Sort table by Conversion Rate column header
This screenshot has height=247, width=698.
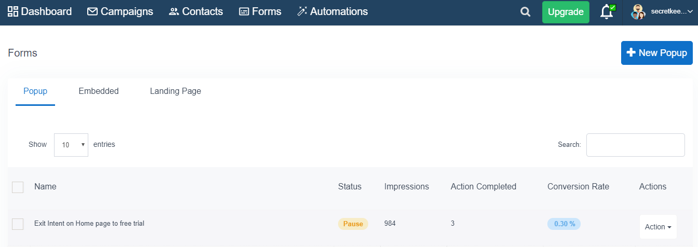point(578,187)
